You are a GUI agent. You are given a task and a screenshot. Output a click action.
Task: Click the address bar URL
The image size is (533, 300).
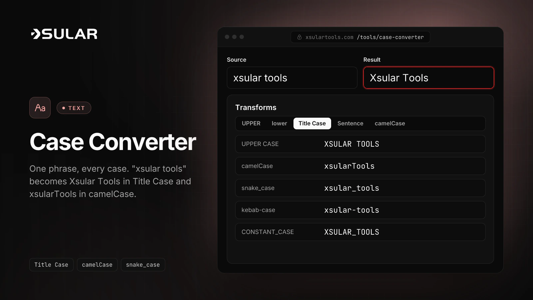360,37
